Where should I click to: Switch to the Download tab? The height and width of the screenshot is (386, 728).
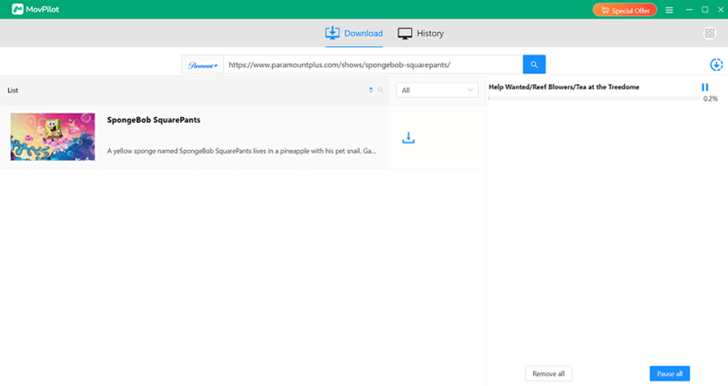354,34
